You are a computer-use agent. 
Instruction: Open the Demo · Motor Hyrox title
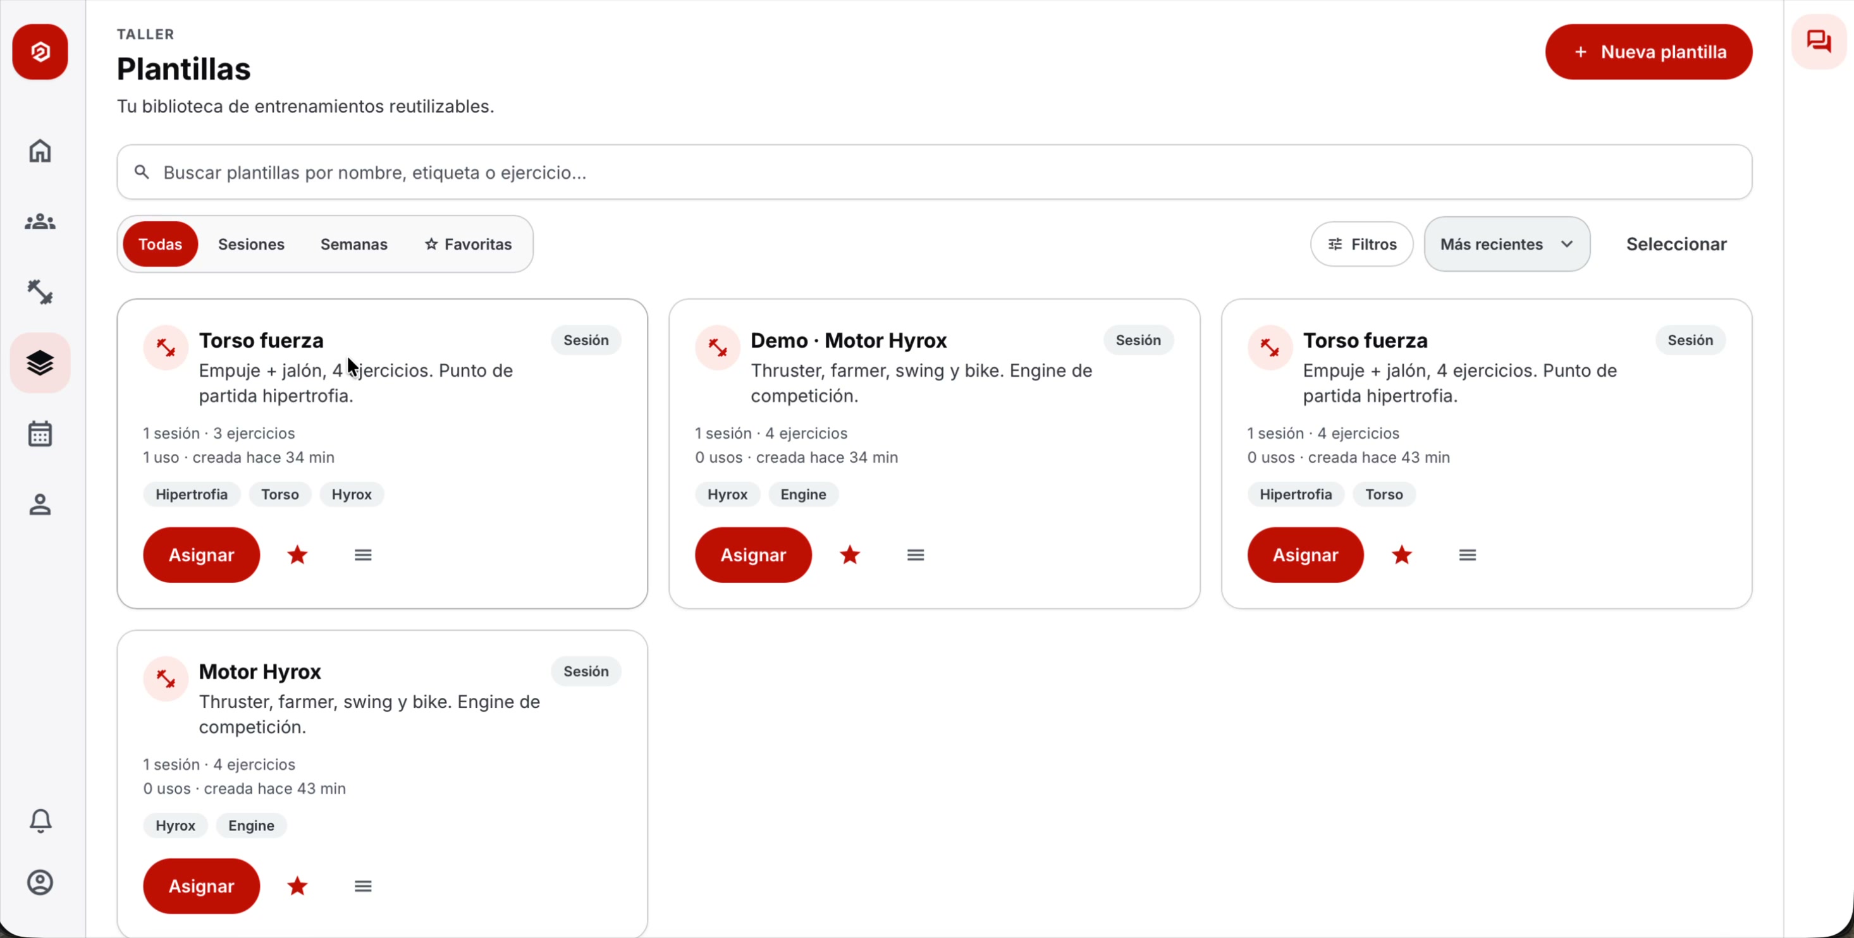pos(849,340)
